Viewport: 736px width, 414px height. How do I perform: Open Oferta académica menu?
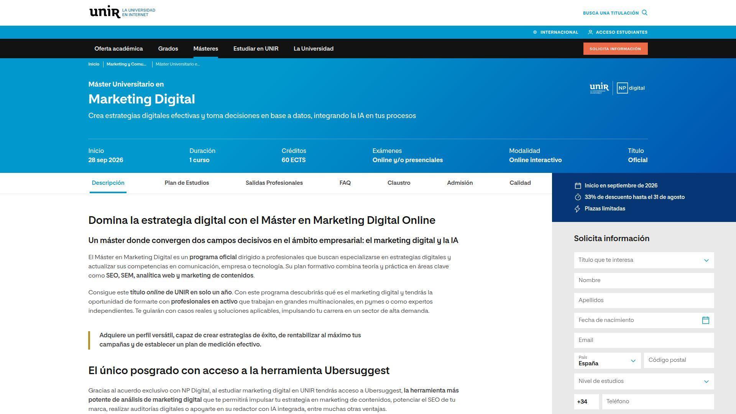click(118, 49)
